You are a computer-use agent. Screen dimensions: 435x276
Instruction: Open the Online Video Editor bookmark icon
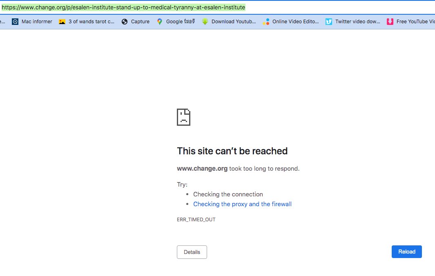tap(266, 22)
